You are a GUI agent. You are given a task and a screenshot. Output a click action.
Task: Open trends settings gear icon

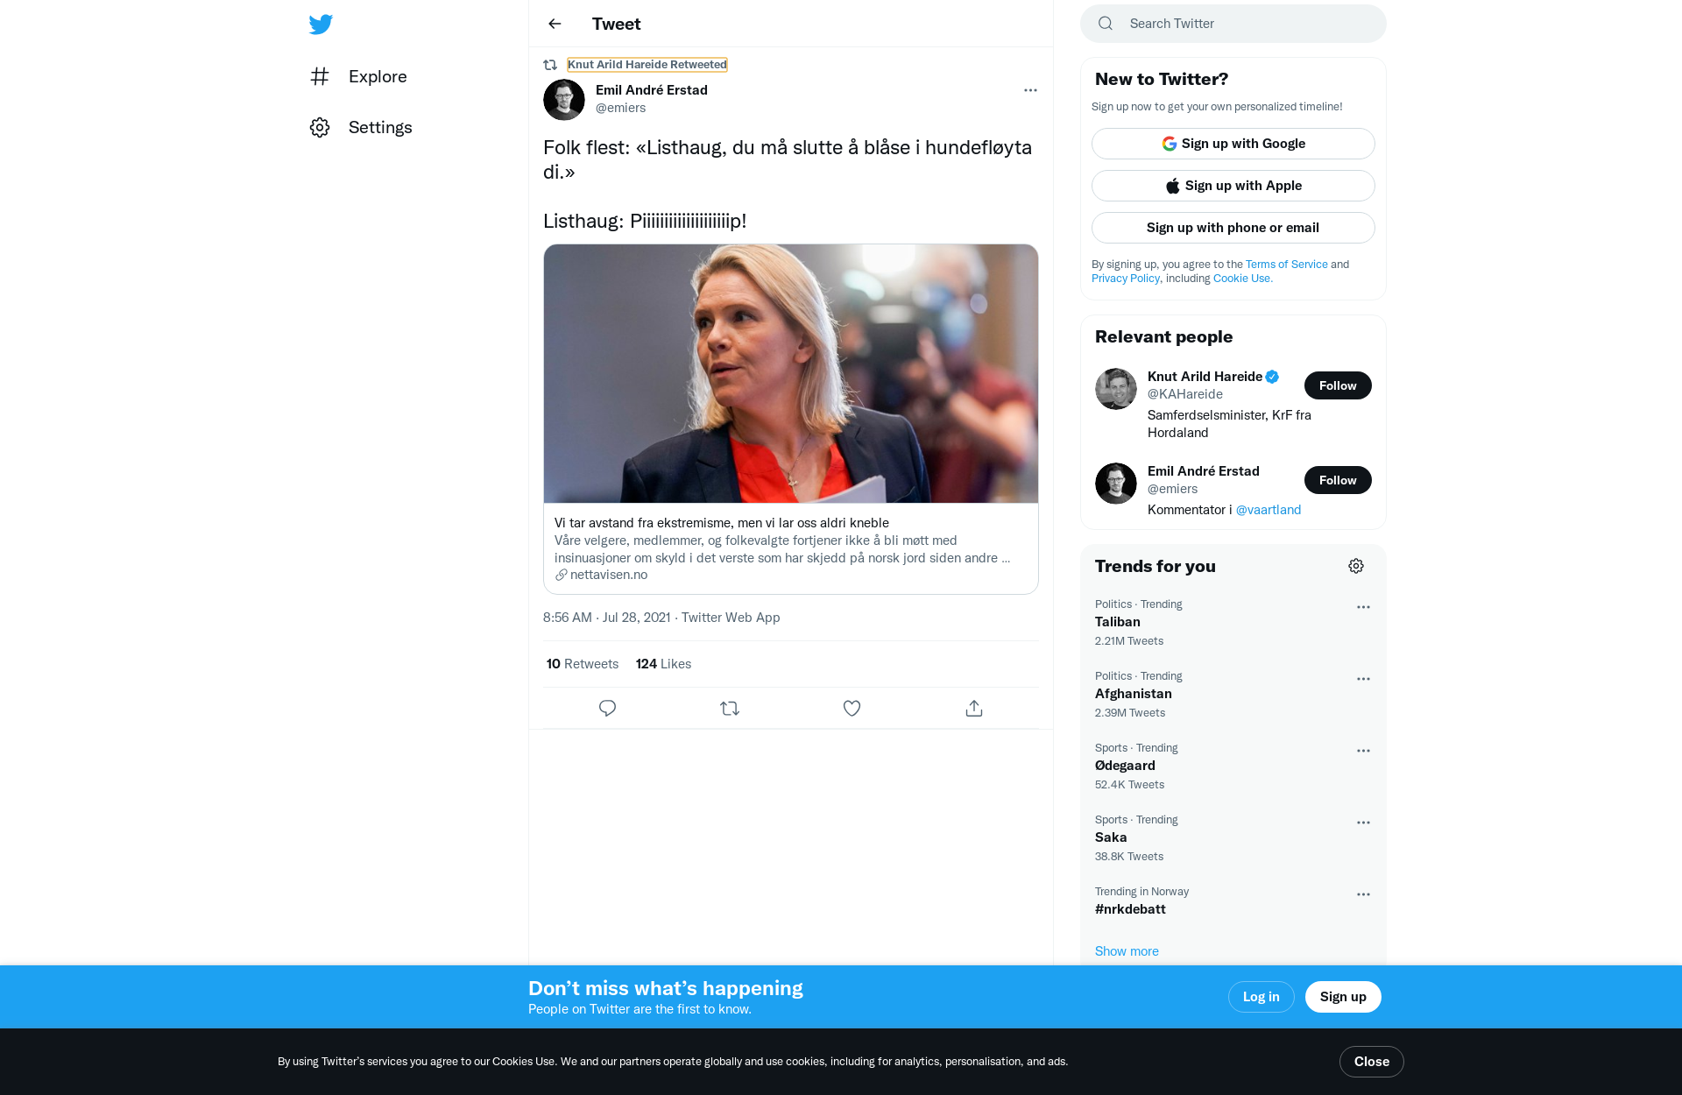click(1355, 566)
